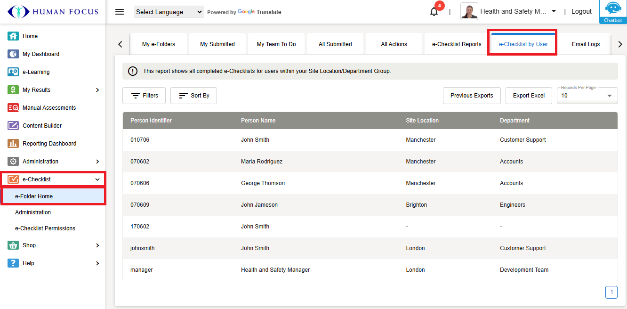This screenshot has width=627, height=309.
Task: Collapse the e-Checklist sidebar section
Action: pos(97,179)
